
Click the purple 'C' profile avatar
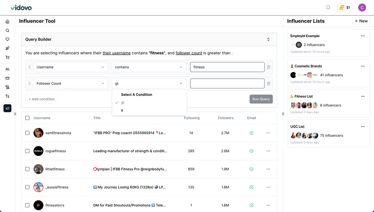(362, 7)
